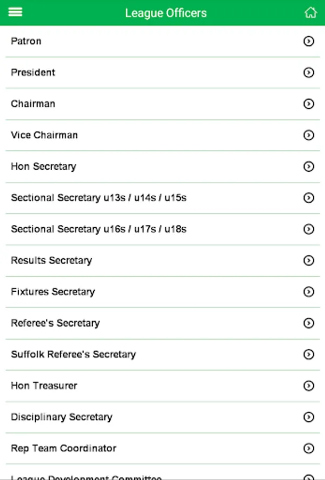Click the arrow icon beside Patron
Image resolution: width=325 pixels, height=480 pixels.
(308, 41)
